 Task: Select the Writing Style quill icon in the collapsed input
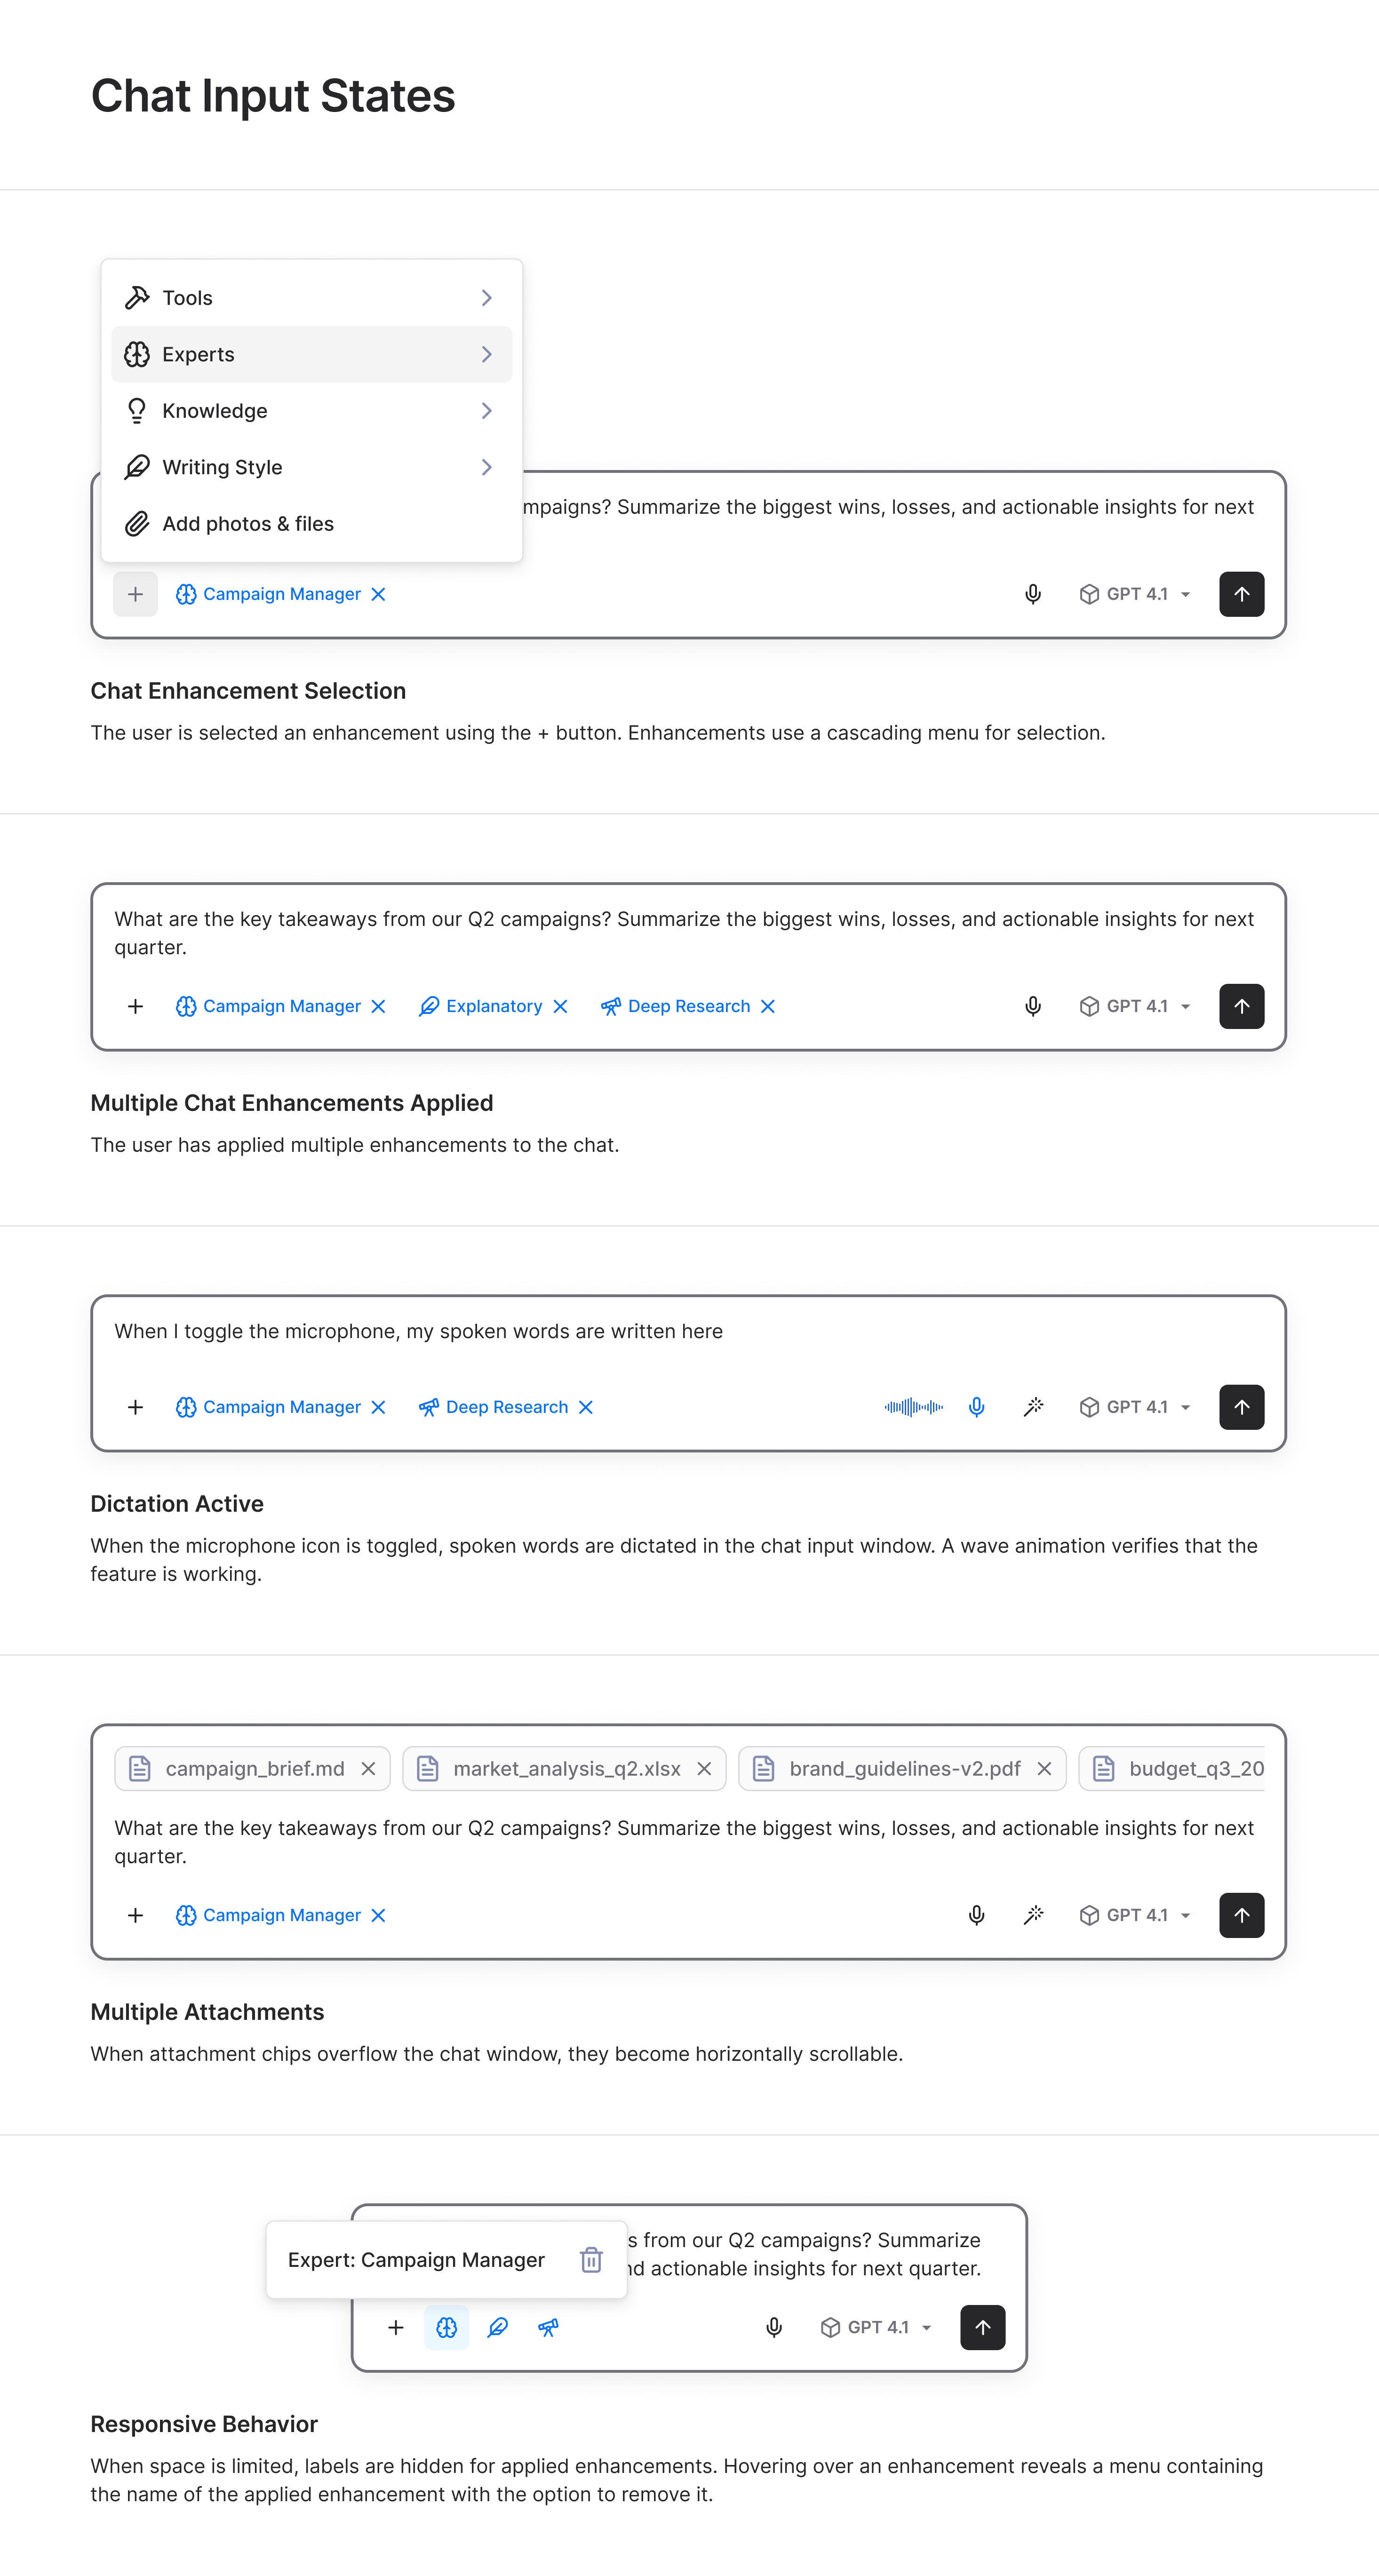pyautogui.click(x=497, y=2327)
